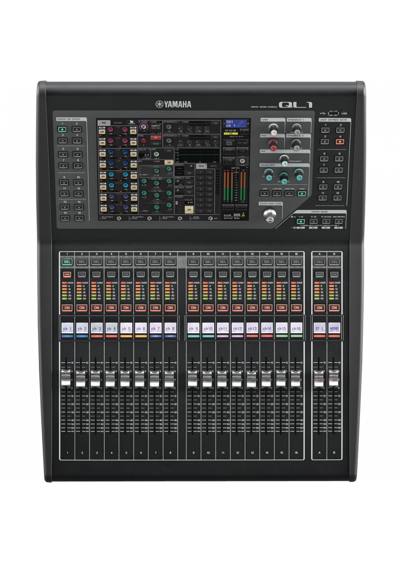Open the MUTE tab on touchscreen
The width and height of the screenshot is (402, 563).
pyautogui.click(x=214, y=166)
